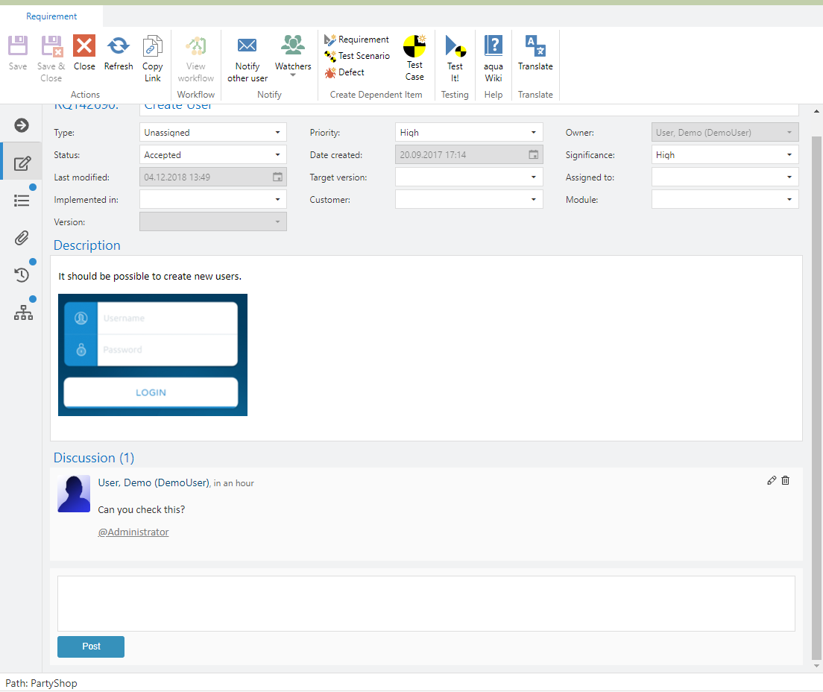Open the dependencies hierarchy sidebar icon
This screenshot has height=692, width=823.
point(23,313)
